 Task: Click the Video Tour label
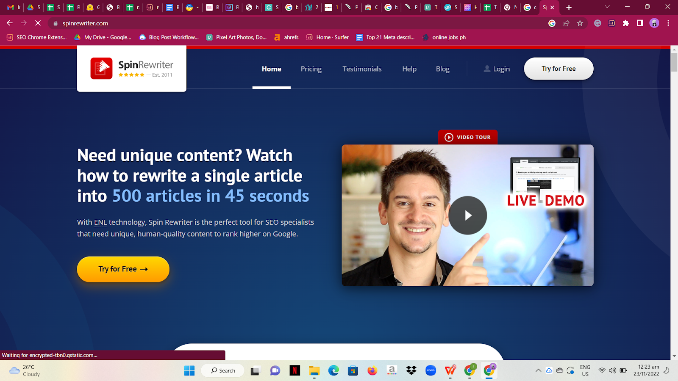[x=468, y=137]
